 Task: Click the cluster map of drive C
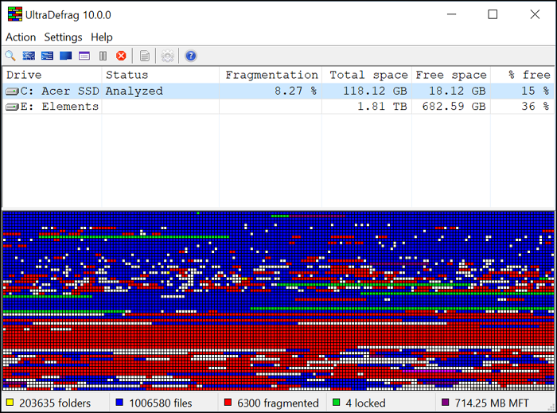coord(278,301)
